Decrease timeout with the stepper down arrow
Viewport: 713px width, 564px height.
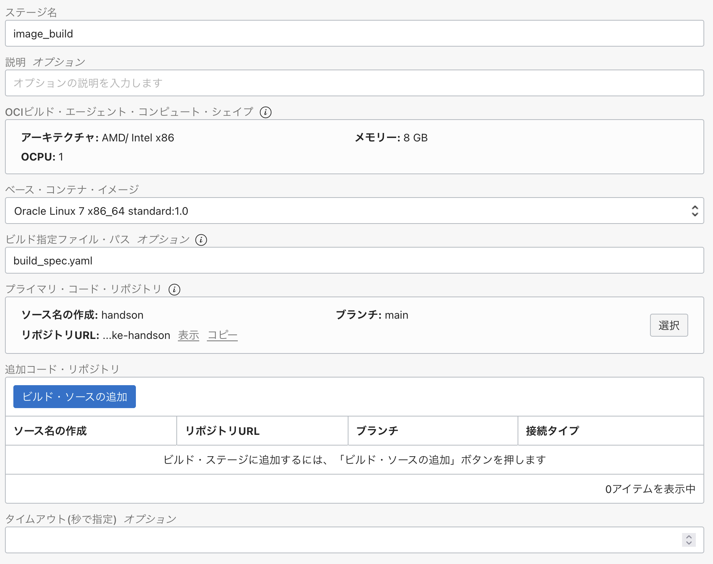tap(689, 543)
